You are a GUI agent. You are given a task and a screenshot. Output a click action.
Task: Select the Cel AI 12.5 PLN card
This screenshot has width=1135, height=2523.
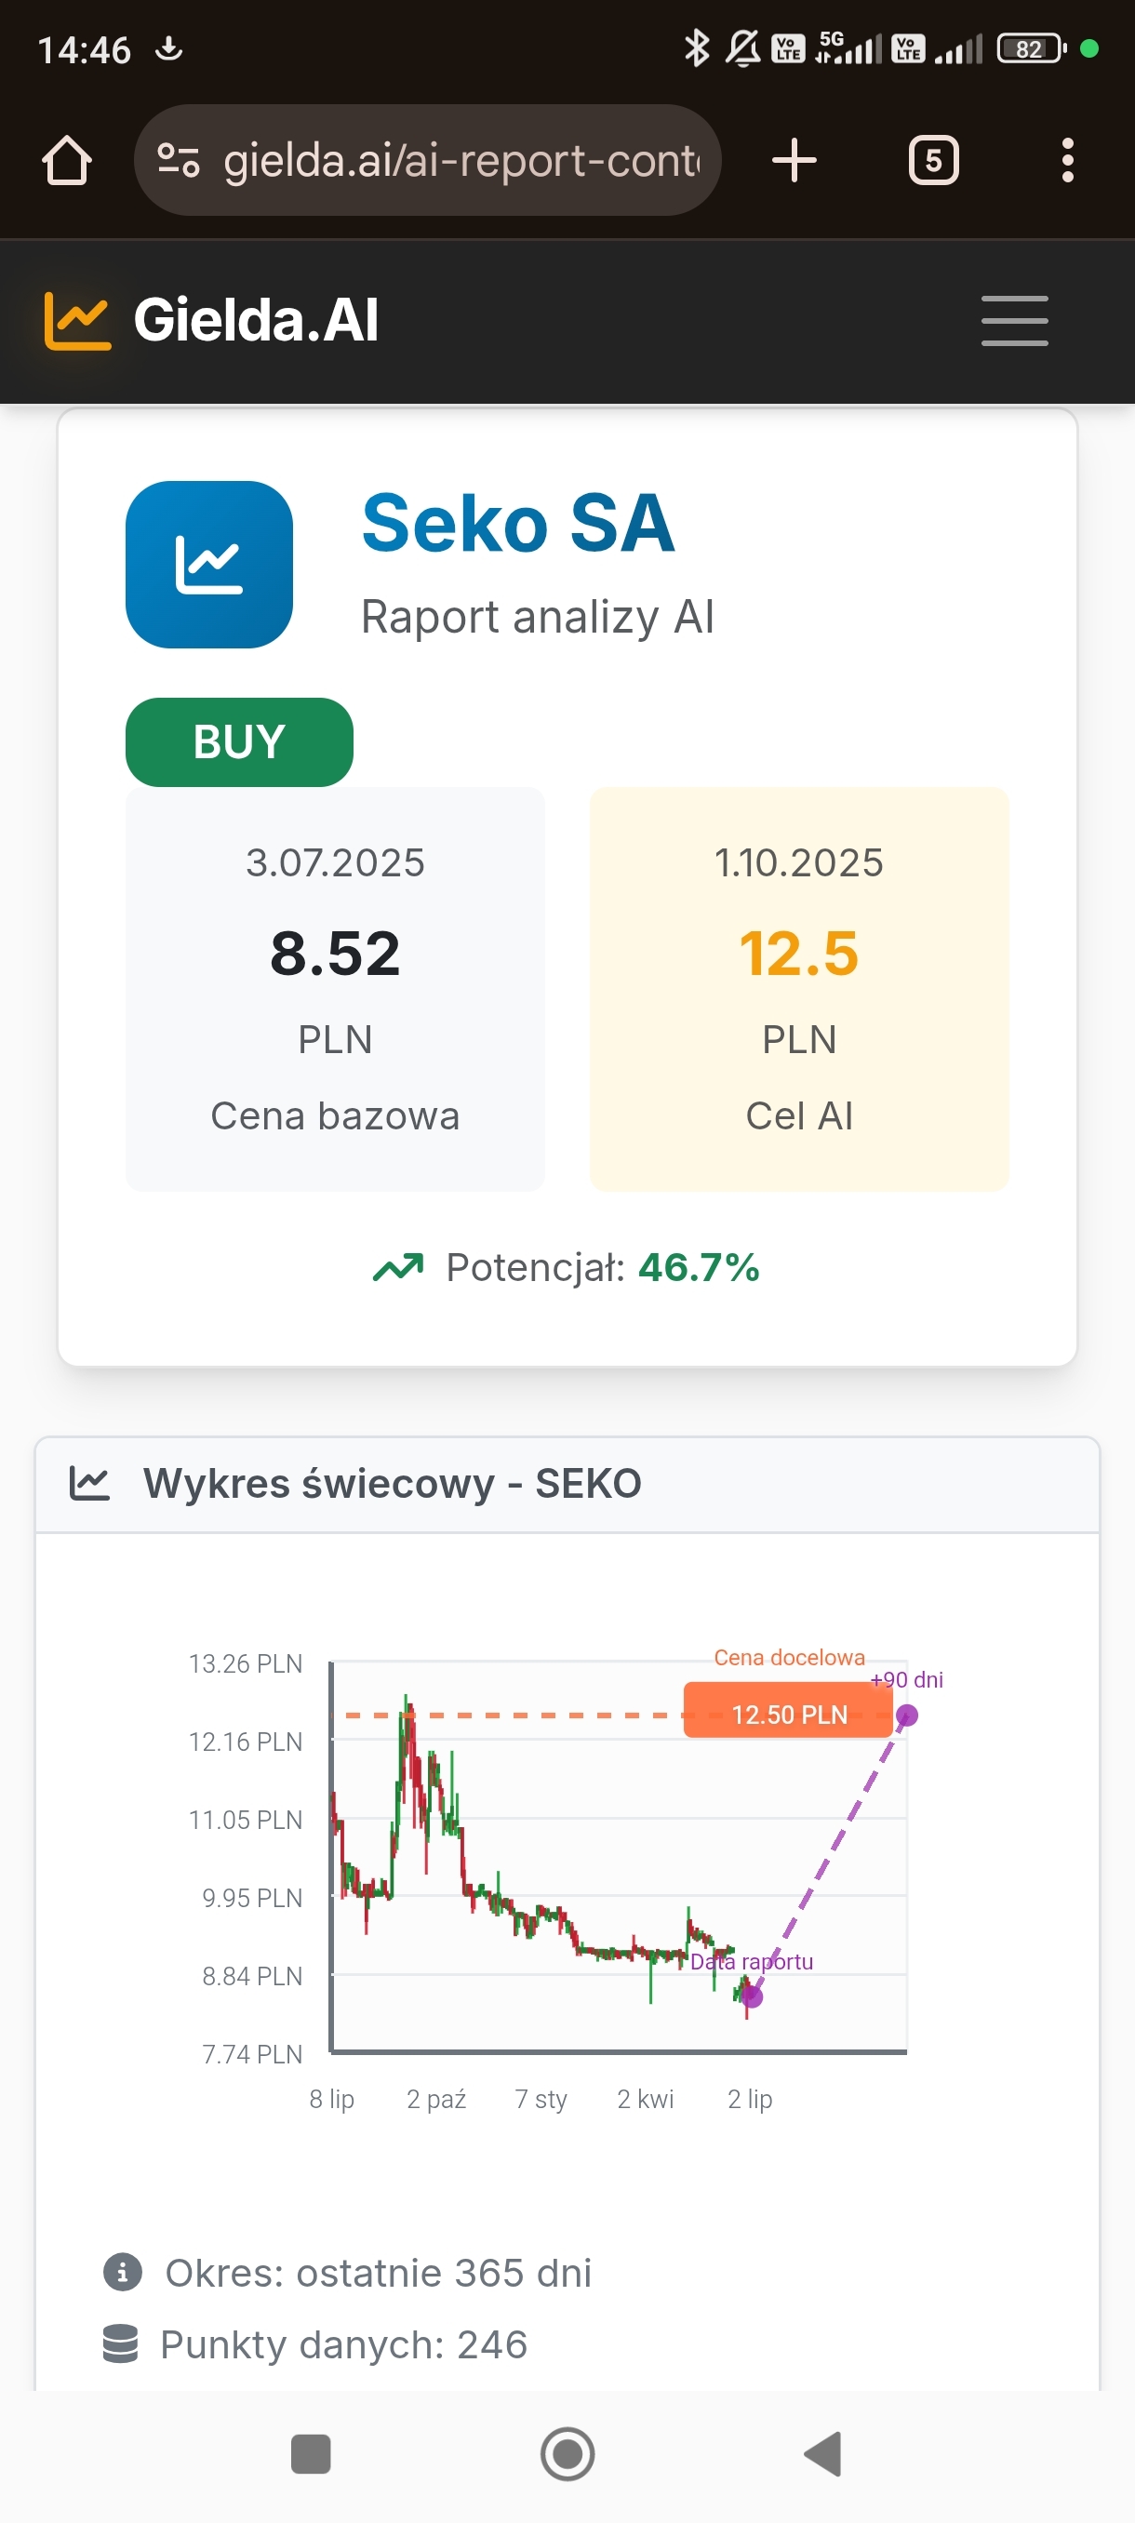(x=798, y=988)
